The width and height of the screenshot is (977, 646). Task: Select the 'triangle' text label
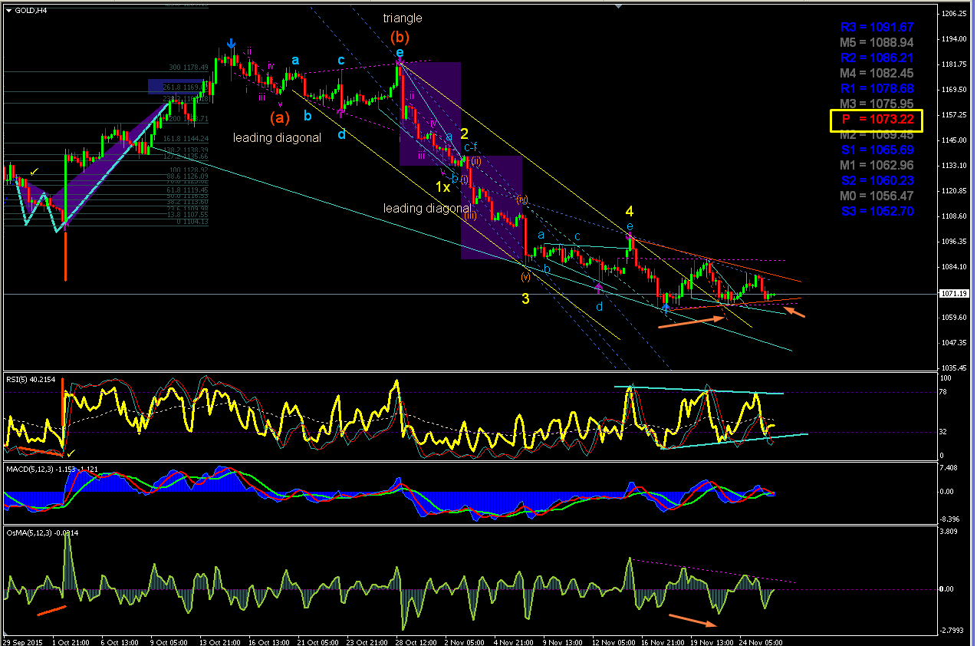coord(403,18)
